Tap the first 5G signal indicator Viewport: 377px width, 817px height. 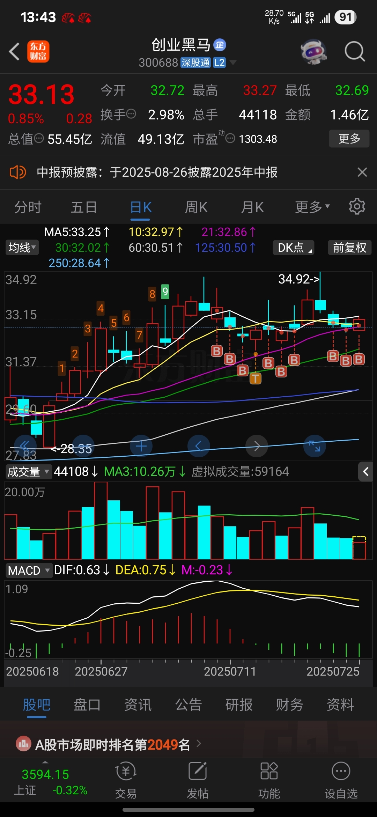(x=295, y=17)
